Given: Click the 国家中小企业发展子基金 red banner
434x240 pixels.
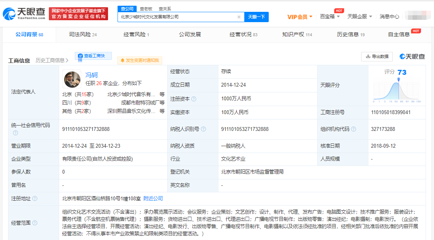Looking at the screenshot, I should [x=78, y=14].
